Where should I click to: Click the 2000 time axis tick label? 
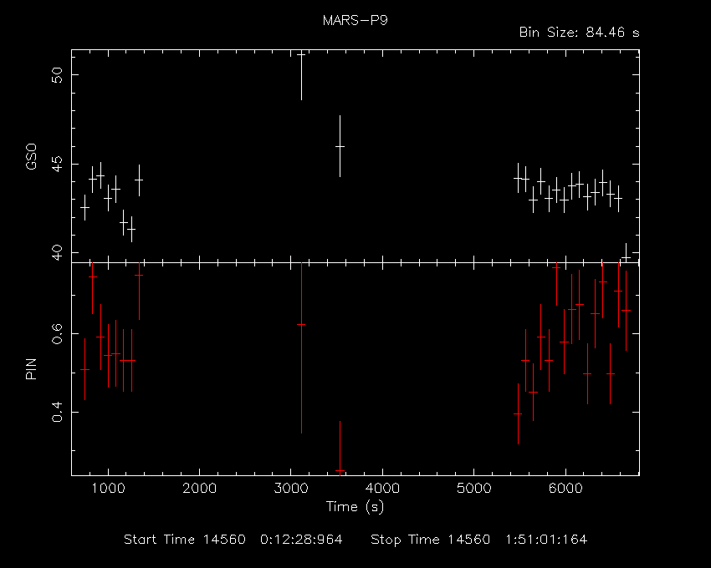tap(200, 489)
